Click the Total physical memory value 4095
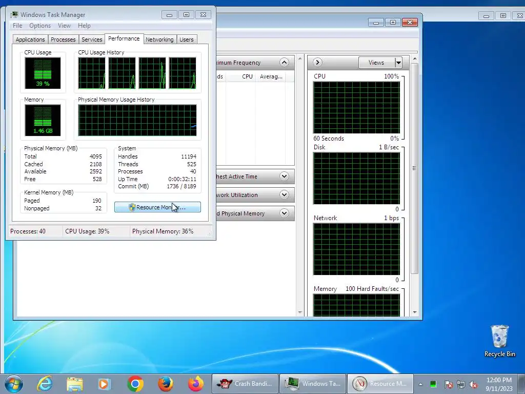The height and width of the screenshot is (394, 525). (96, 156)
